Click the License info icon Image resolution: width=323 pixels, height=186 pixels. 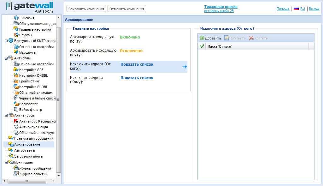(x=16, y=18)
